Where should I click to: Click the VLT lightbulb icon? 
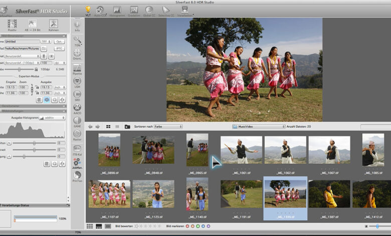click(88, 10)
